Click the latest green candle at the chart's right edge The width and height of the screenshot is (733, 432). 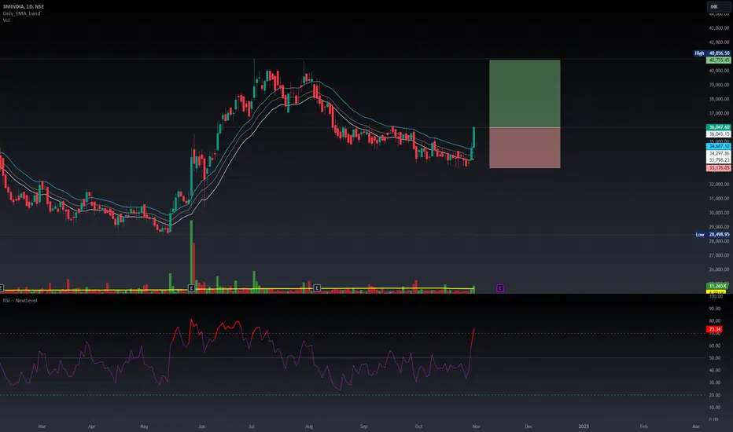(474, 137)
